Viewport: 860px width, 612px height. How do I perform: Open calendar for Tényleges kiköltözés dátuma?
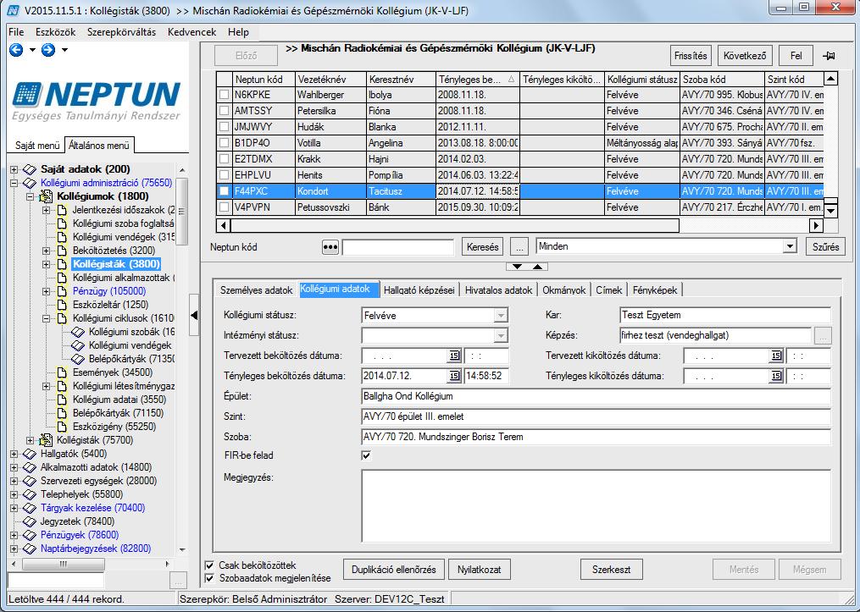pos(775,376)
